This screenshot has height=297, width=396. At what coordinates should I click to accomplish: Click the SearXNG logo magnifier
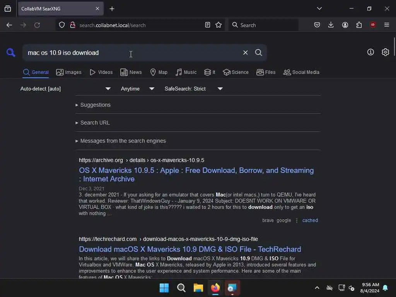(x=11, y=53)
